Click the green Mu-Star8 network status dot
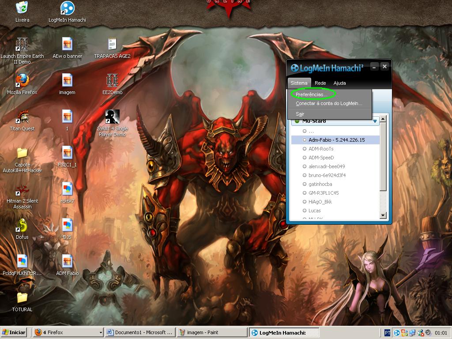452x339 pixels. 297,121
